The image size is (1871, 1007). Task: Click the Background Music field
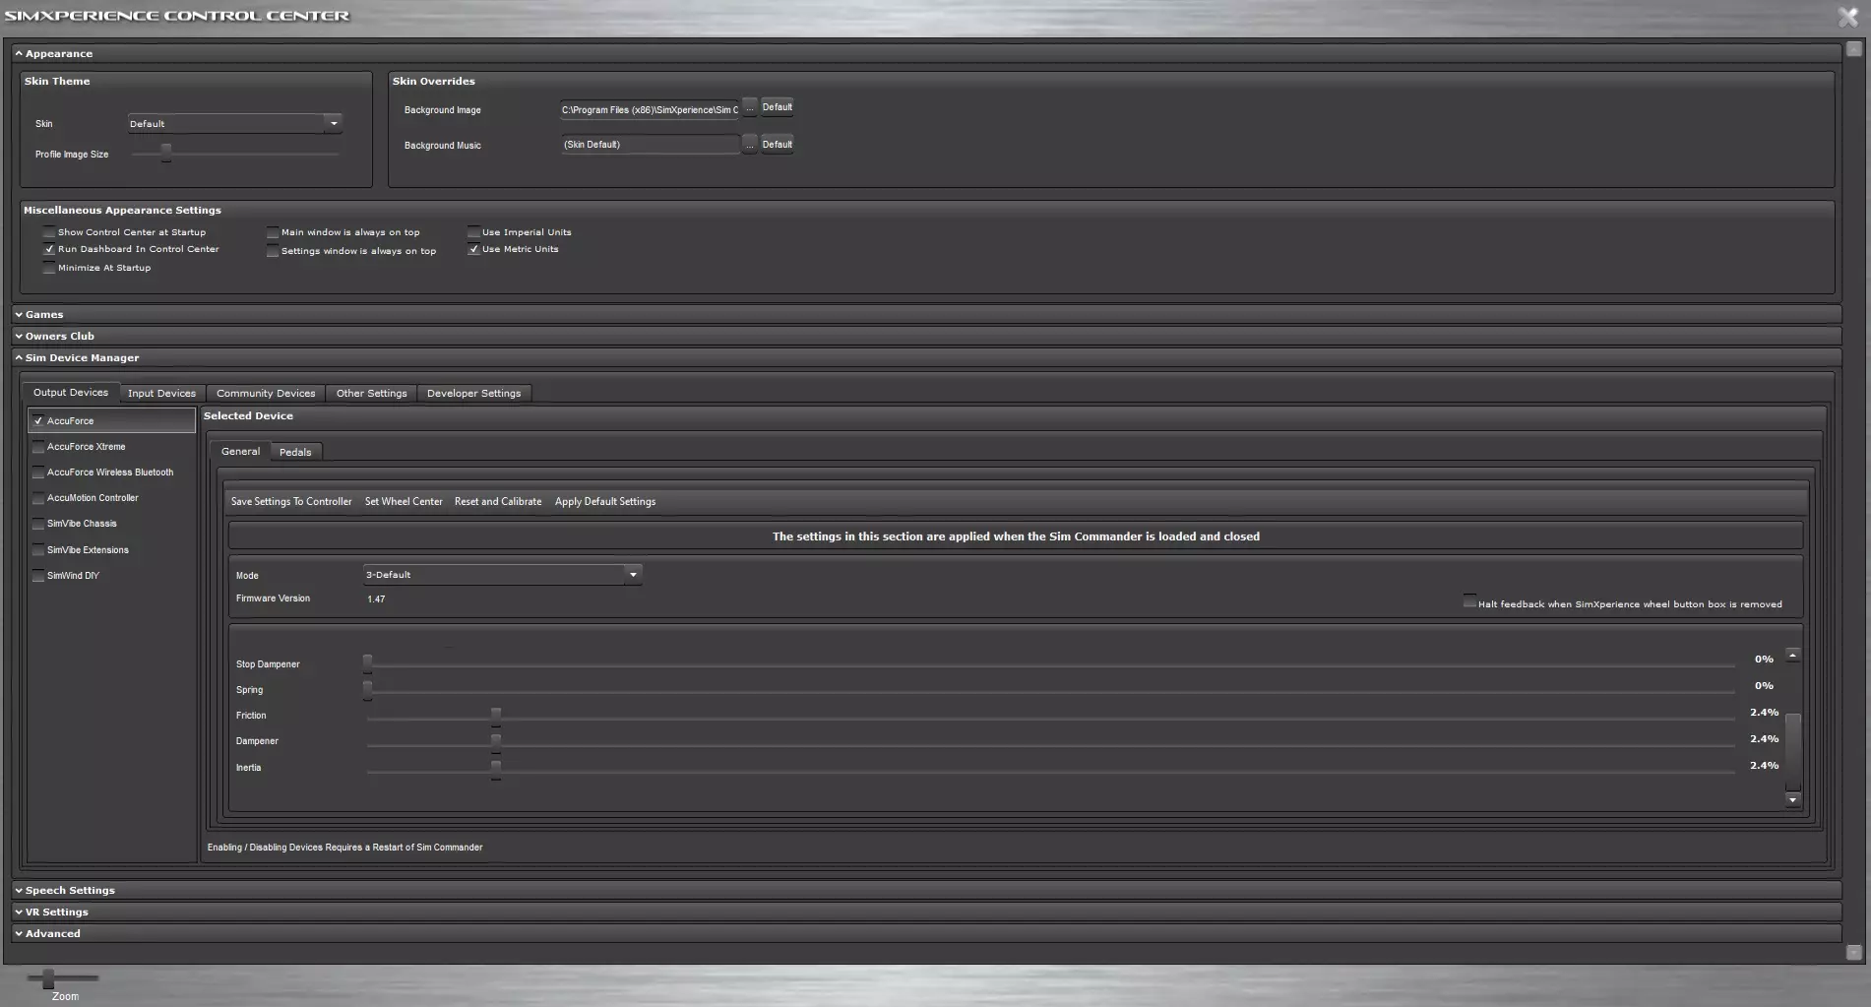(650, 145)
